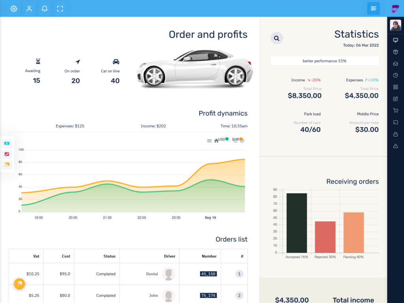The image size is (404, 303).
Task: Enter fullscreen using the expand icon
Action: click(x=60, y=8)
